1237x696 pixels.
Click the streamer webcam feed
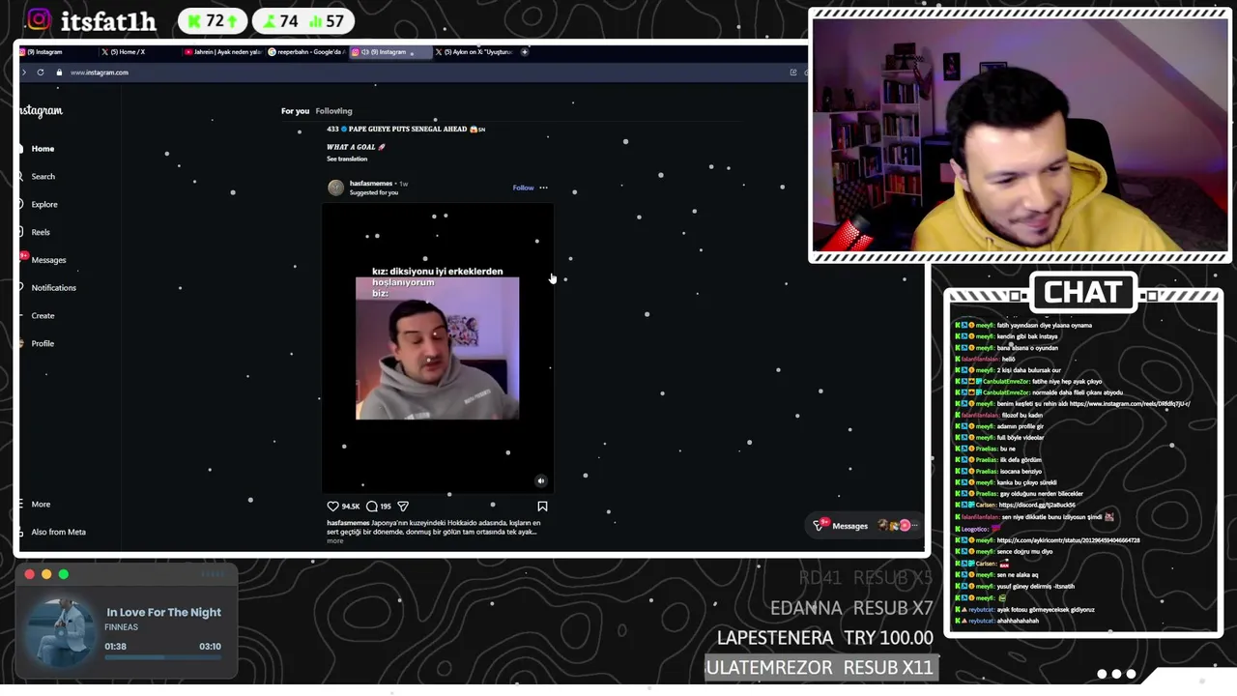coord(1020,135)
